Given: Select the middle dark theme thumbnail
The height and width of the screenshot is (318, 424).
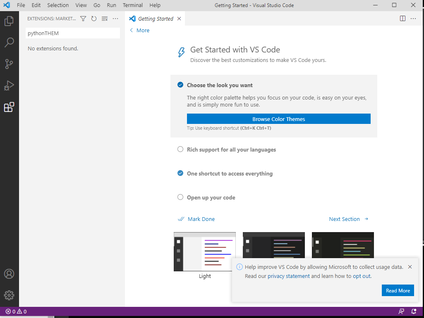Looking at the screenshot, I should click(x=274, y=245).
